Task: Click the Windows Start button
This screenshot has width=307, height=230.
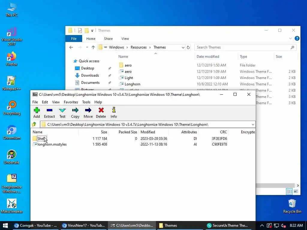Action: 5,226
